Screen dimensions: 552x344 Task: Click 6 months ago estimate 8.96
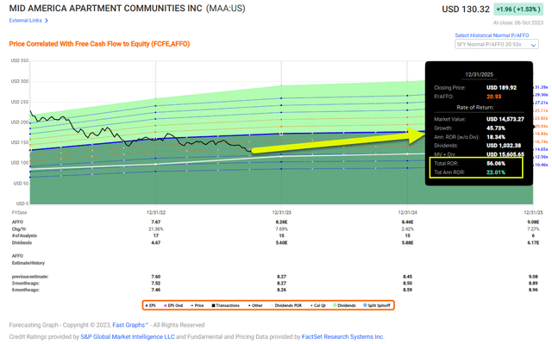coord(533,290)
